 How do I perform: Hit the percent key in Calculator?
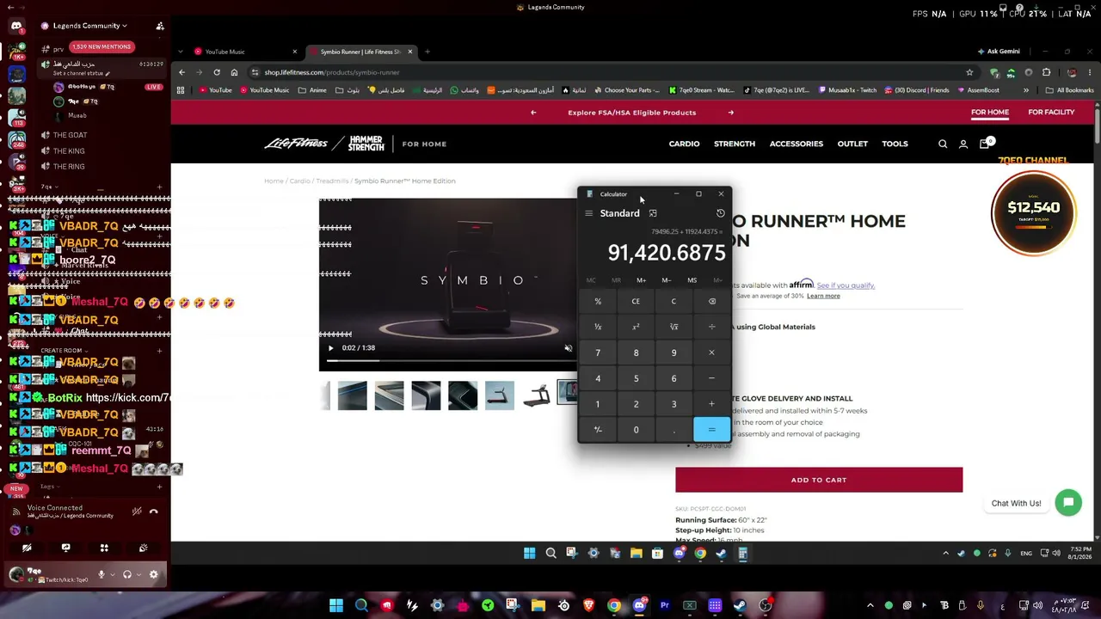(x=598, y=302)
